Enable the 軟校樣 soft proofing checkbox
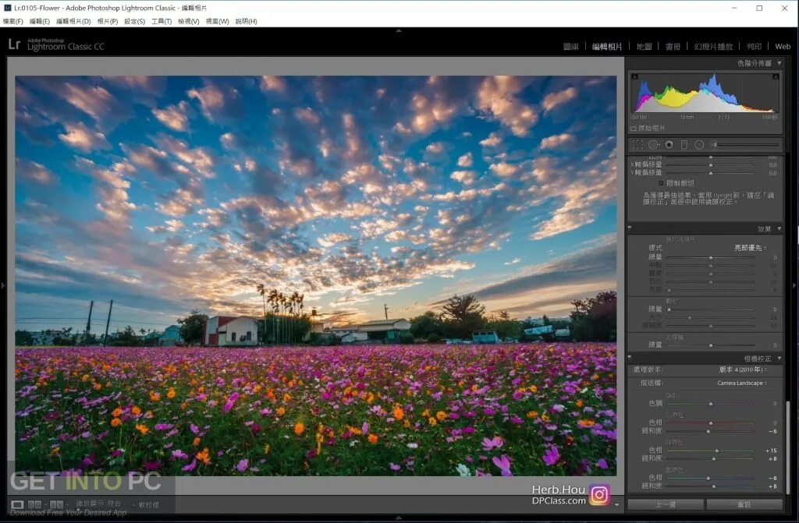 tap(133, 504)
